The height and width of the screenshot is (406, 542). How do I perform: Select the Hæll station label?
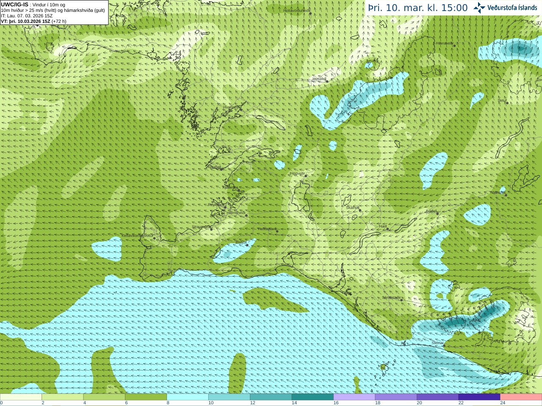pos(383,227)
